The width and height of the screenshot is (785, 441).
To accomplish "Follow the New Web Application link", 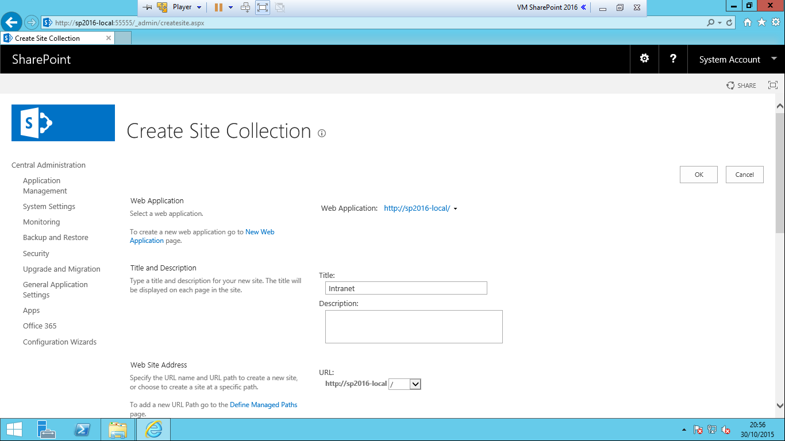I will pyautogui.click(x=260, y=232).
